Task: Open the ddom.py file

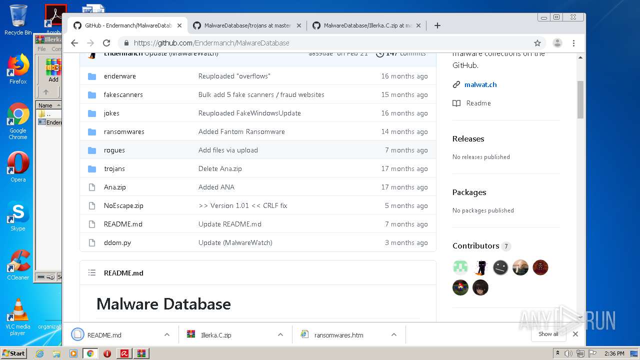Action: point(117,242)
